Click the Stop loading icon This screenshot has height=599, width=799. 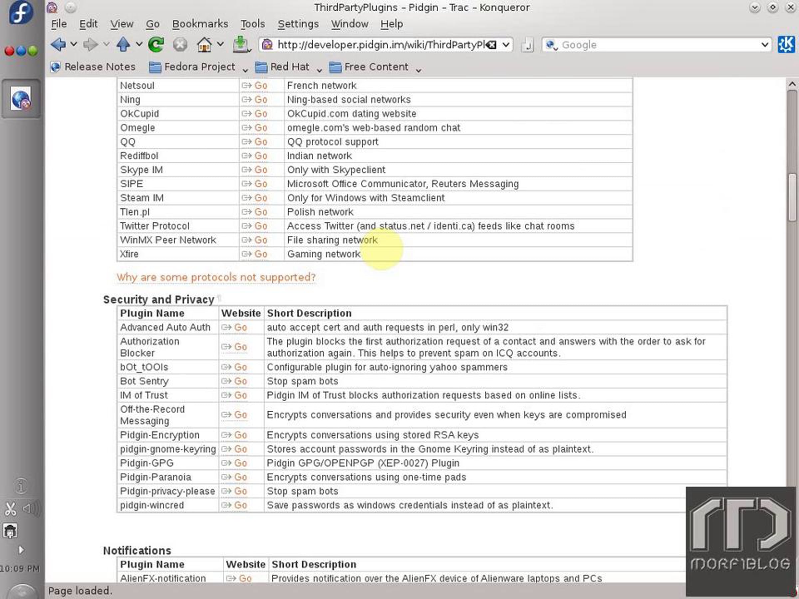(x=180, y=45)
